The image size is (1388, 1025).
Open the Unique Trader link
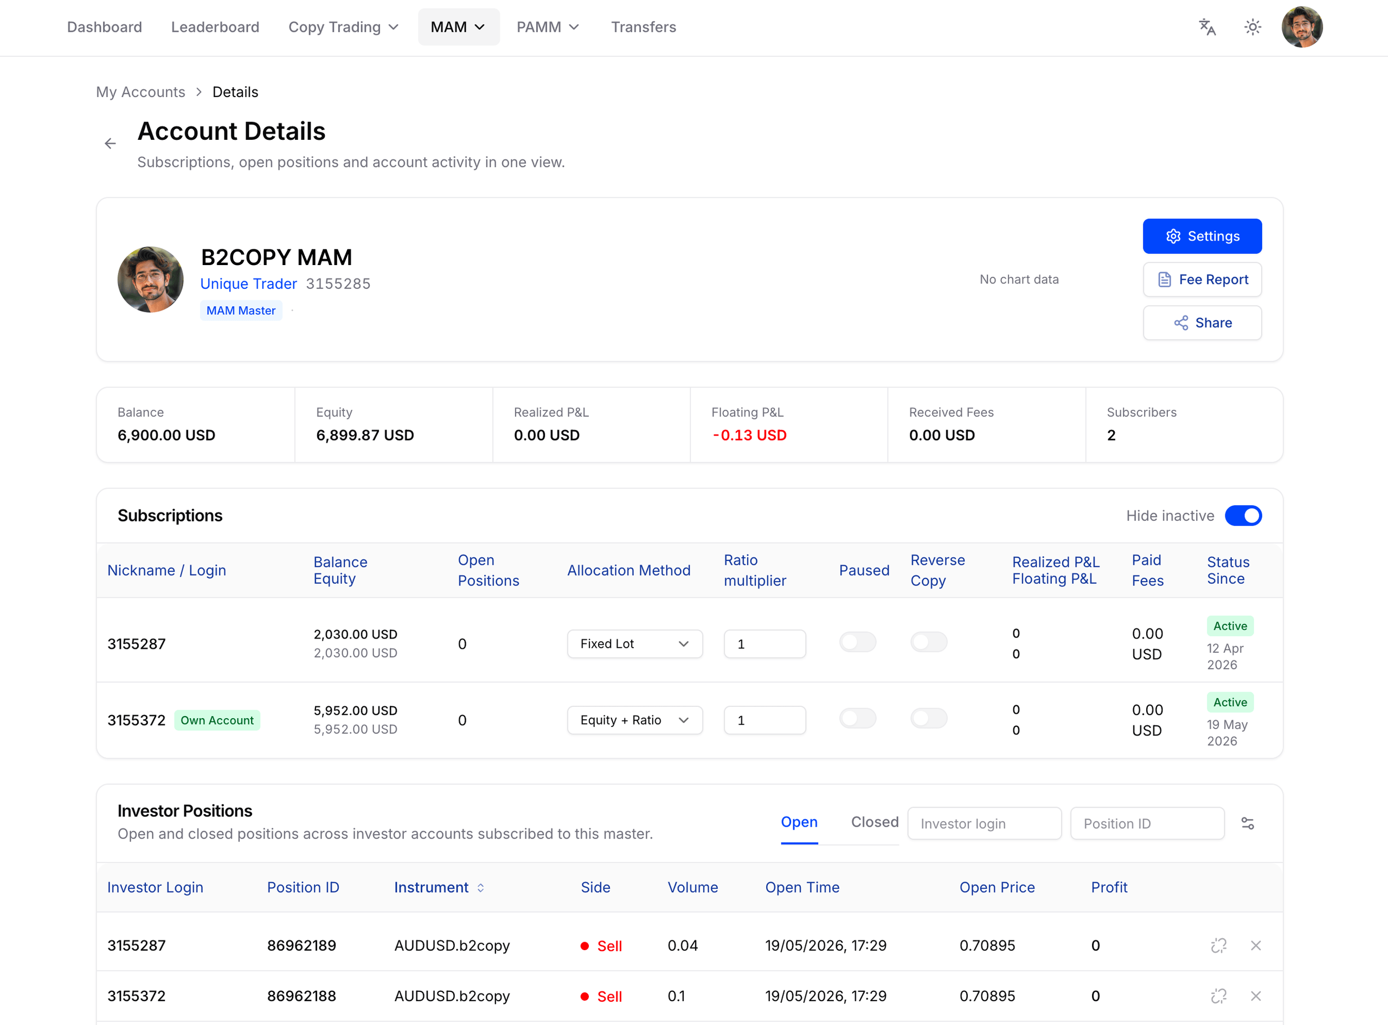248,283
